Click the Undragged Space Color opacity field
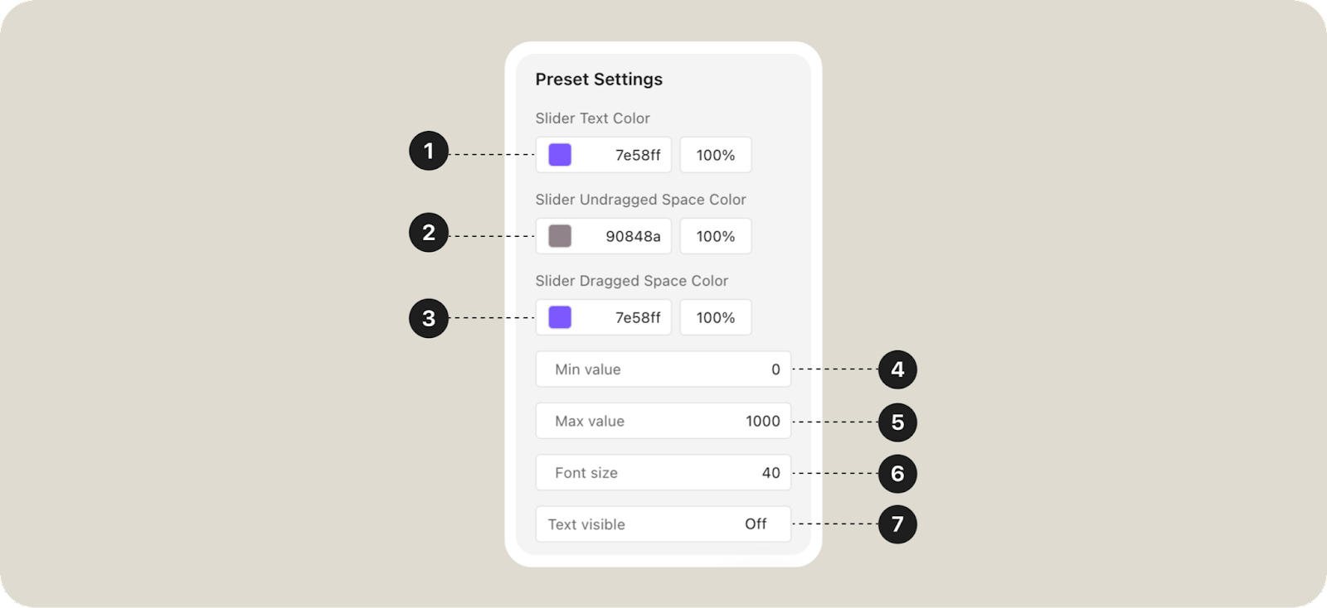Viewport: 1327px width, 608px height. click(715, 236)
